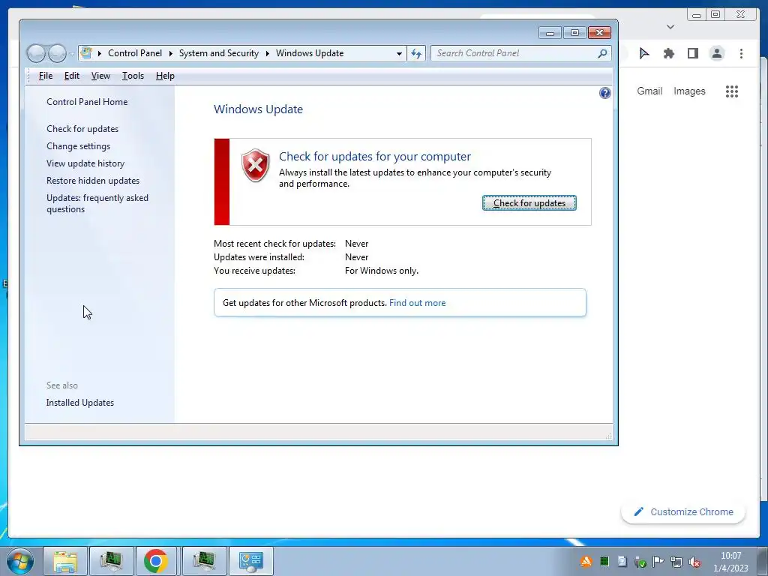
Task: Click the search magnifier icon
Action: [602, 53]
